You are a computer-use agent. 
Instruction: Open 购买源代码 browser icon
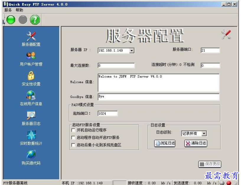tap(31, 154)
